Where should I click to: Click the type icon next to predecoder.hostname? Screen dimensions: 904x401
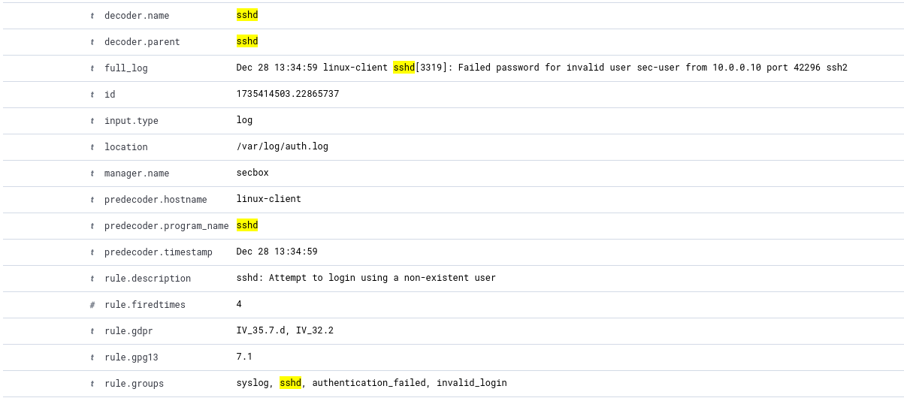click(x=92, y=200)
